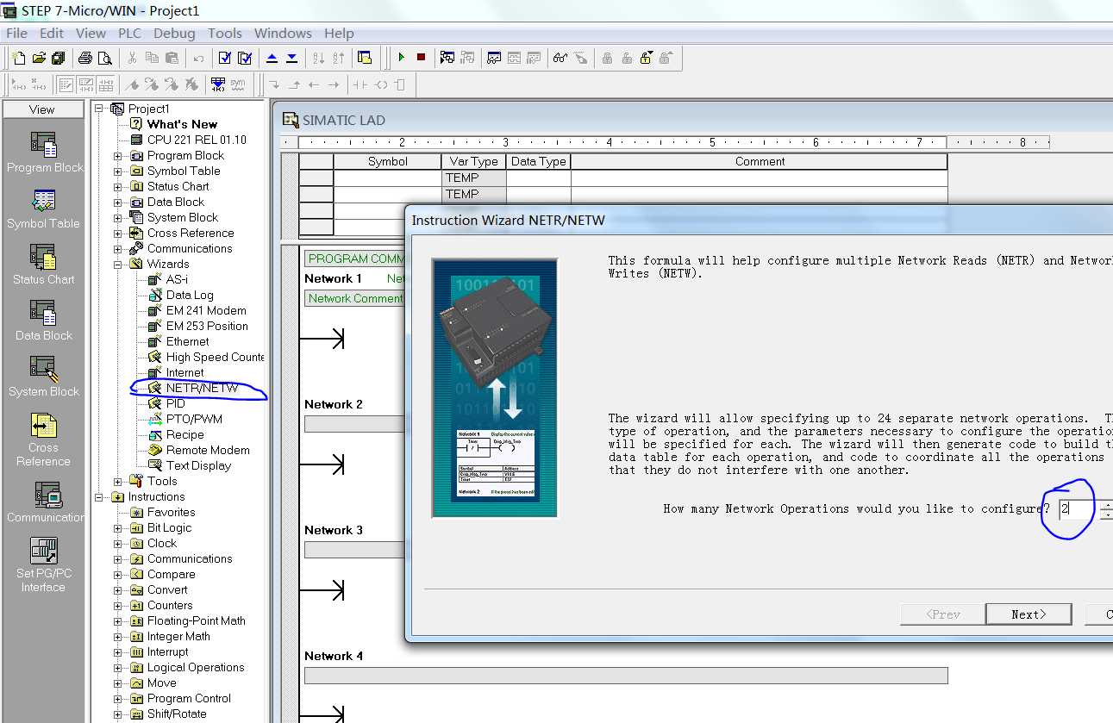This screenshot has height=723, width=1113.
Task: Collapse the Wizards tree node
Action: coord(118,265)
